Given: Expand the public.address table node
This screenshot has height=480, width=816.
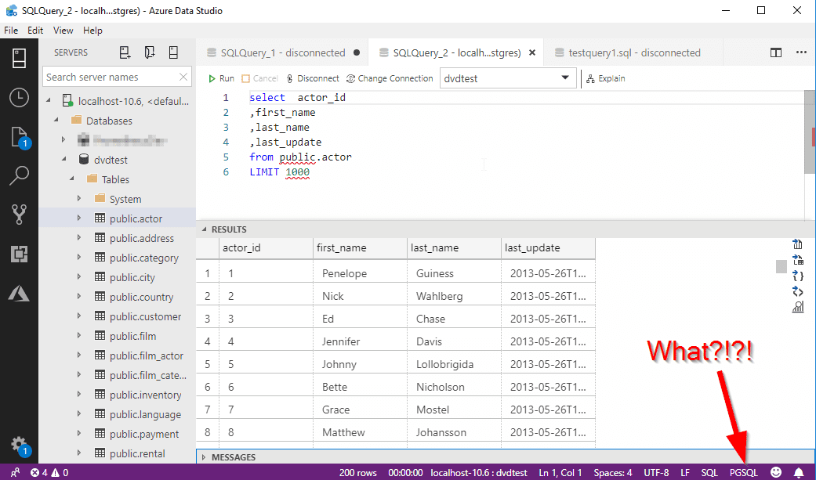Looking at the screenshot, I should click(x=79, y=238).
